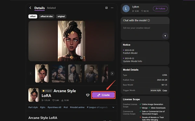Select the offset 64 dim version
The width and height of the screenshot is (195, 121).
pyautogui.click(x=46, y=16)
